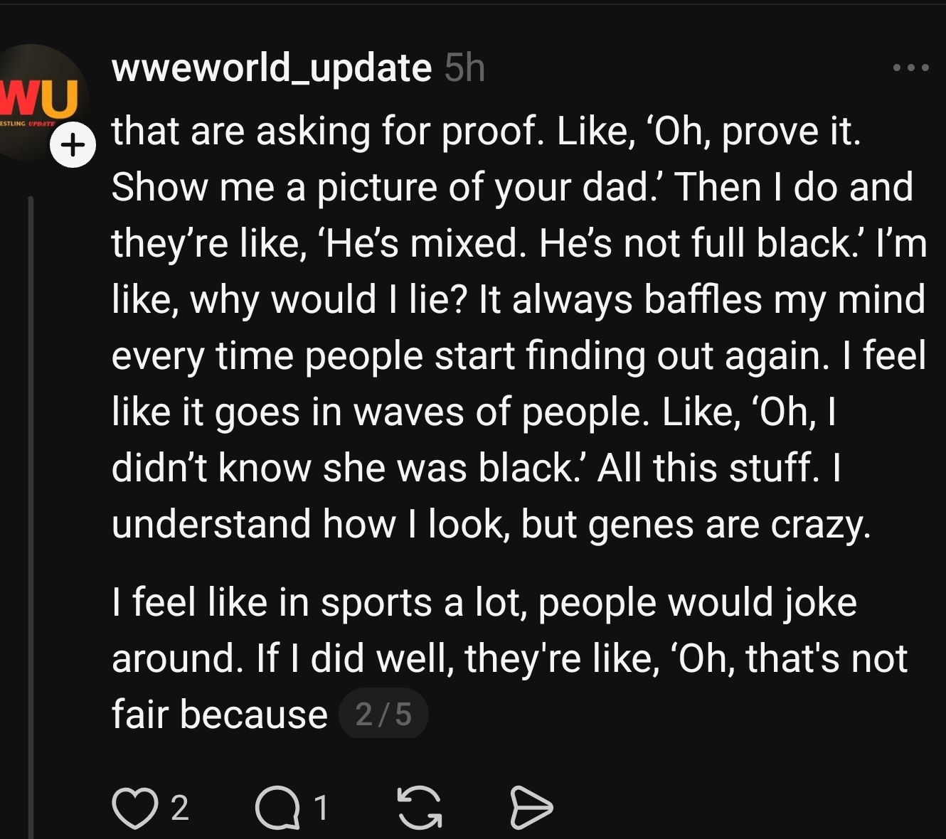946x839 pixels.
Task: Click the vertical thread line below avatar
Action: click(31, 498)
